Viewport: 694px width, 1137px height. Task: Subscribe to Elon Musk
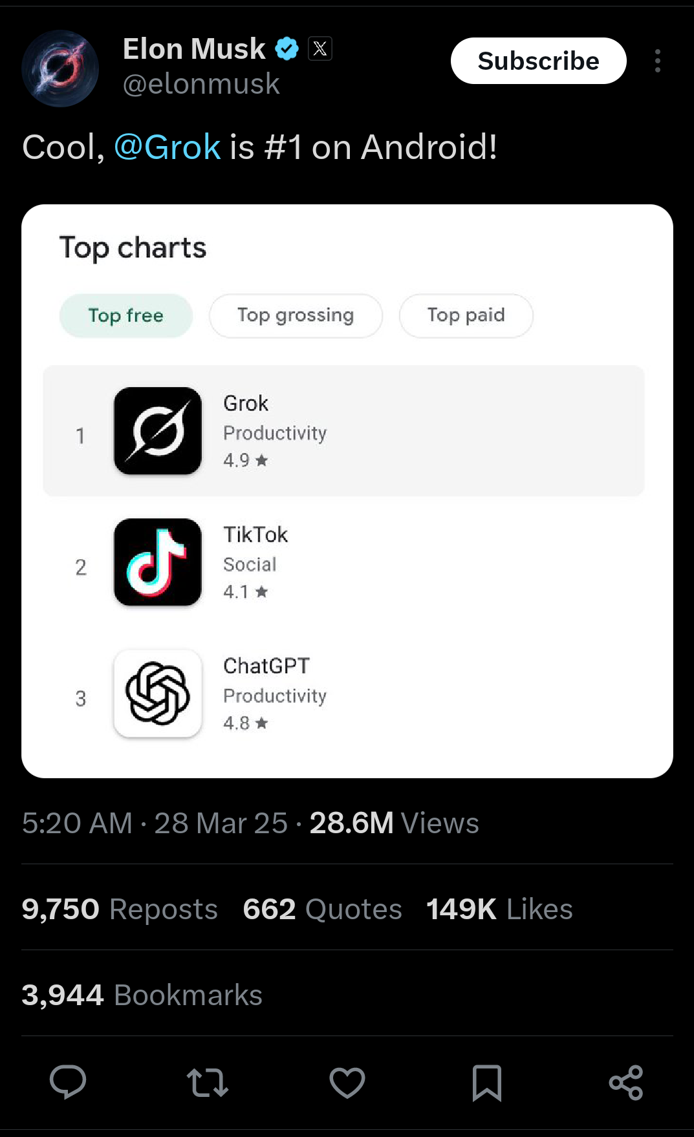click(538, 61)
